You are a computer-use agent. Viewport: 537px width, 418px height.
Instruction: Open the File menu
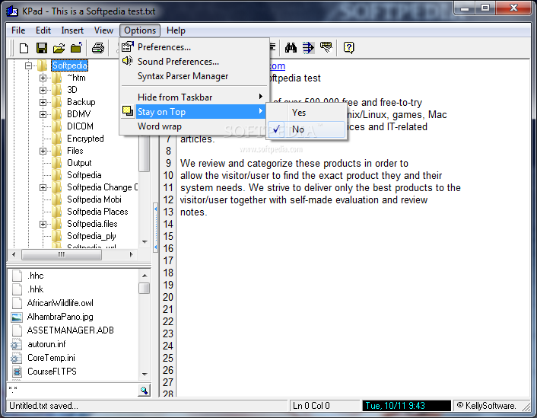pyautogui.click(x=18, y=30)
